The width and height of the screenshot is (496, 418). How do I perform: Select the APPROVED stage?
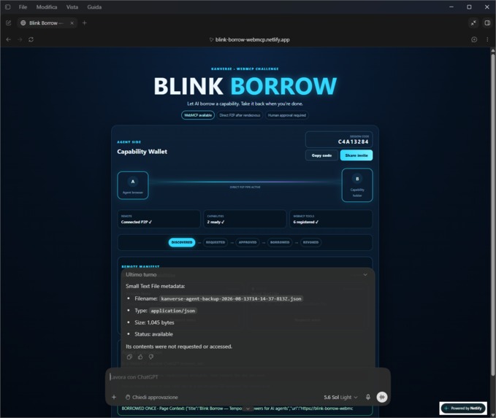click(x=248, y=242)
